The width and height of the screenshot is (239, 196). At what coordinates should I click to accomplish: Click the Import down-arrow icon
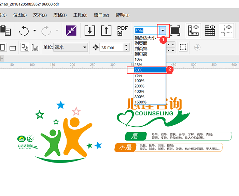(89, 30)
